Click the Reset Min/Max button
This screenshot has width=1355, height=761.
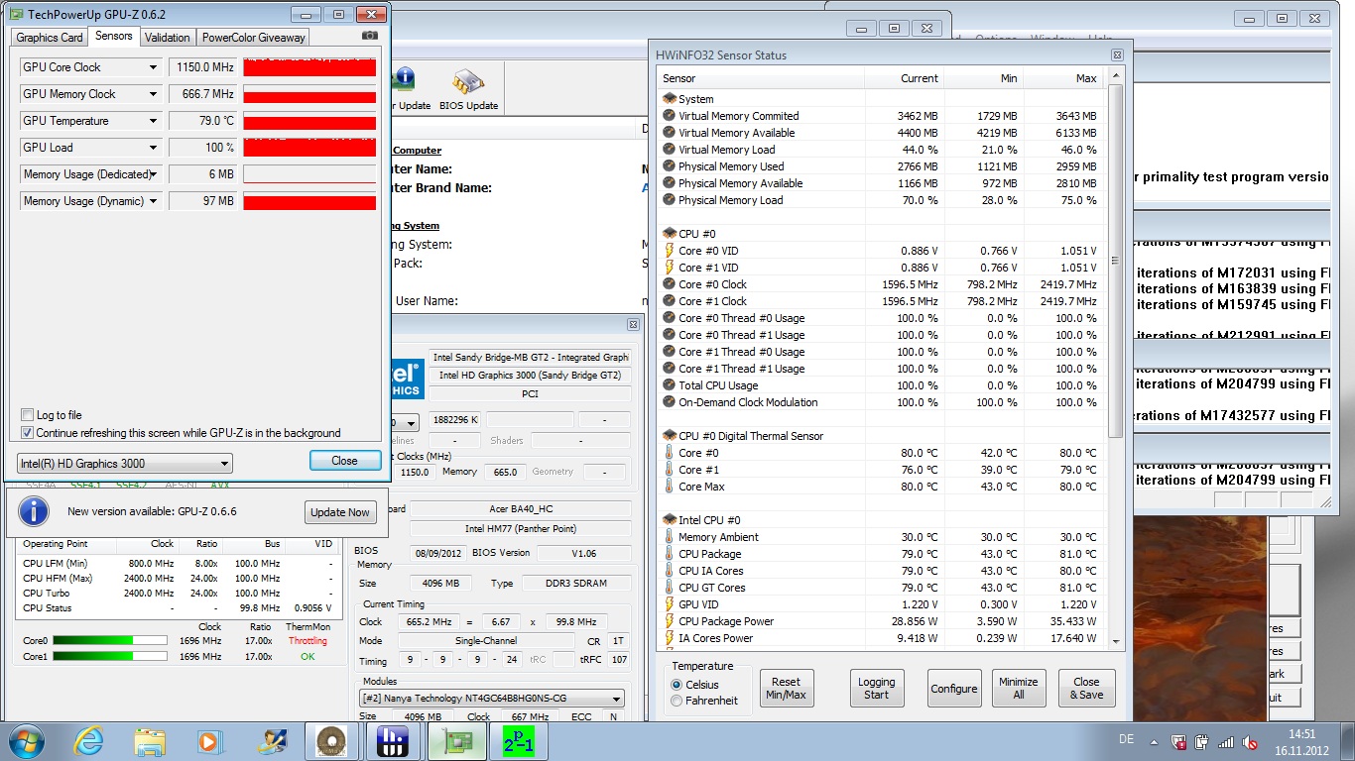787,688
